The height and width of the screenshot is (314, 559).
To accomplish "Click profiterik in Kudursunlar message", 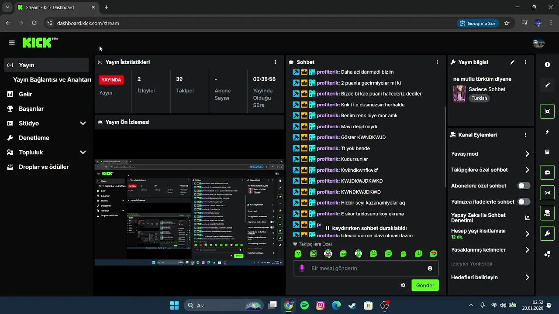I will [328, 159].
